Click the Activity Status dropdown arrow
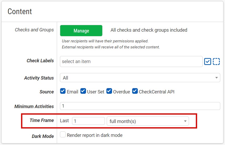 tap(216, 78)
